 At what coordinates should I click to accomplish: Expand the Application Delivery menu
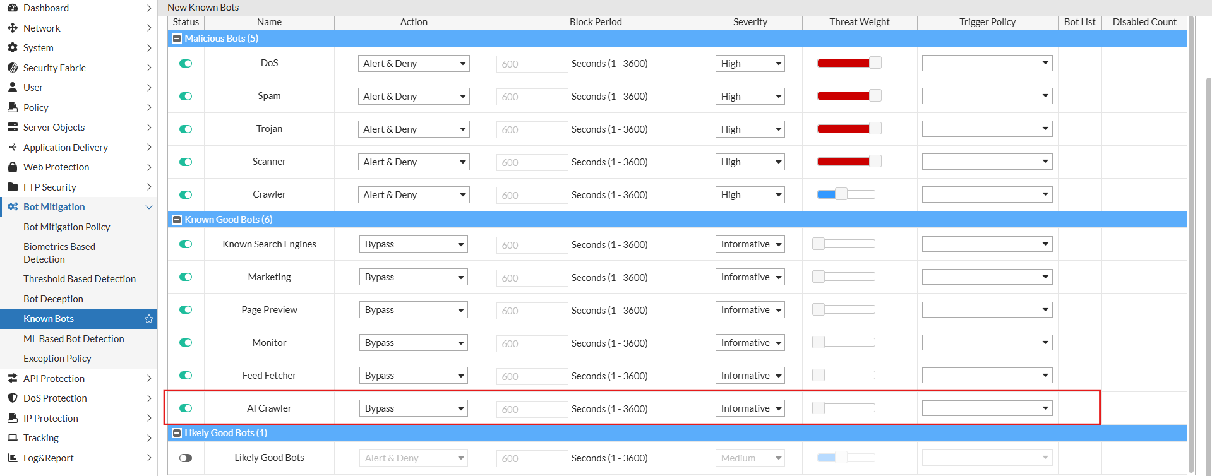click(x=149, y=147)
